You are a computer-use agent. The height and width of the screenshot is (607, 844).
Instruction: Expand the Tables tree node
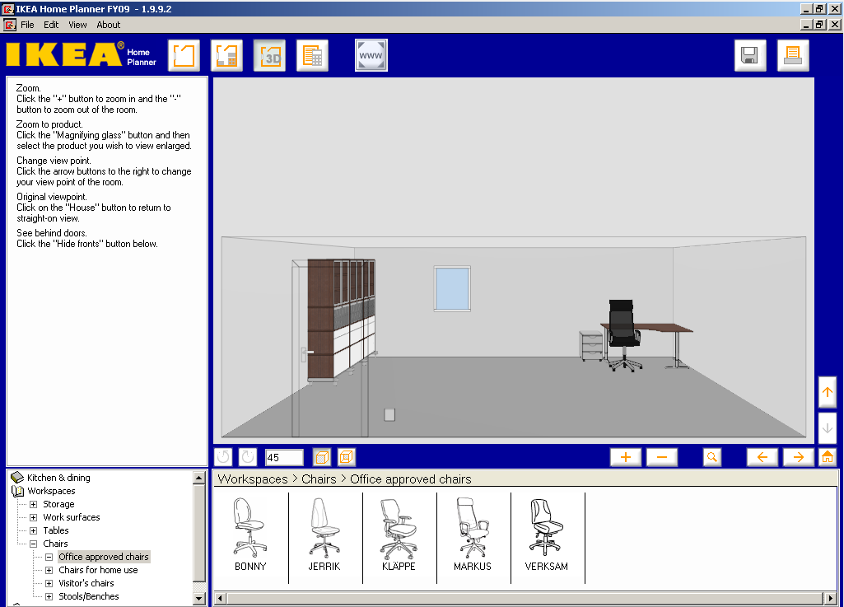pos(34,530)
